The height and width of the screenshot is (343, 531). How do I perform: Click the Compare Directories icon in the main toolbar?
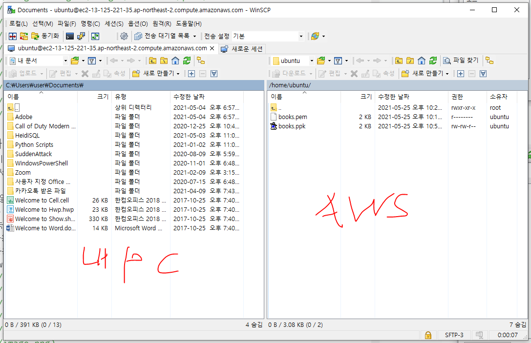[x=13, y=36]
